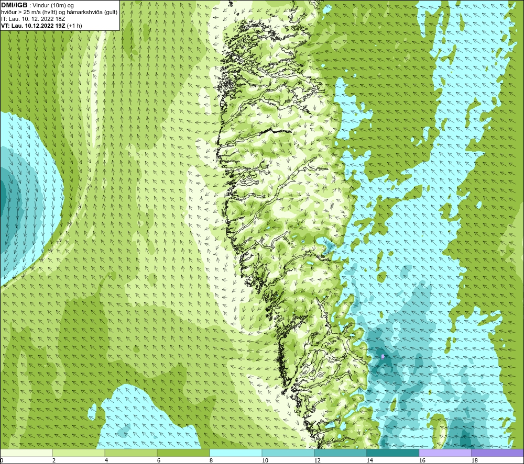This screenshot has width=524, height=464.
Task: Click the '10' label on the wind scale
Action: tap(265, 460)
